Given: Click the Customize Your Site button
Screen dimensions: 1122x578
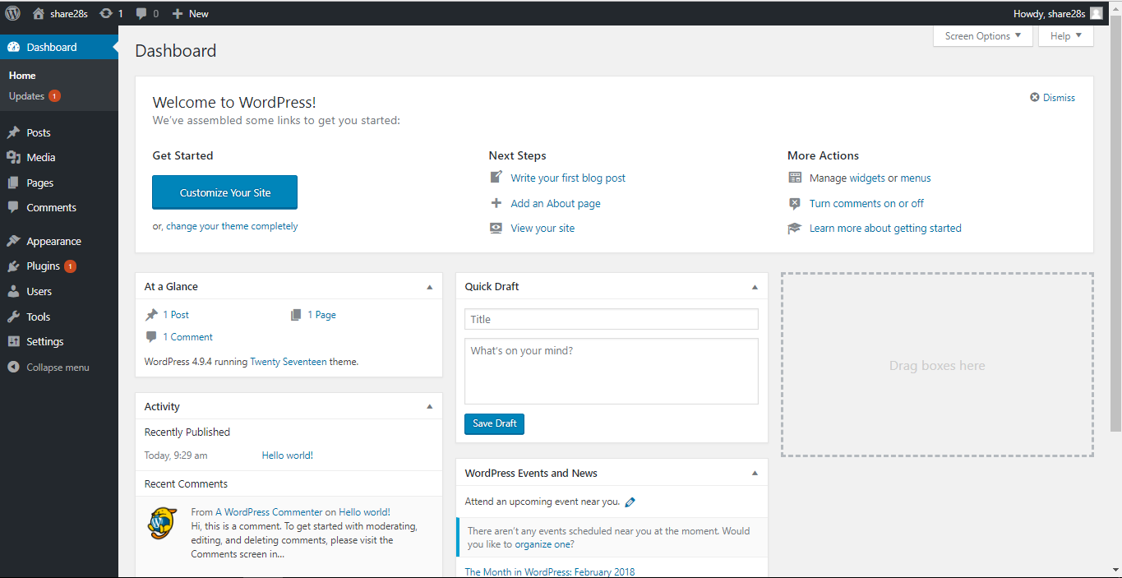Looking at the screenshot, I should pyautogui.click(x=224, y=192).
